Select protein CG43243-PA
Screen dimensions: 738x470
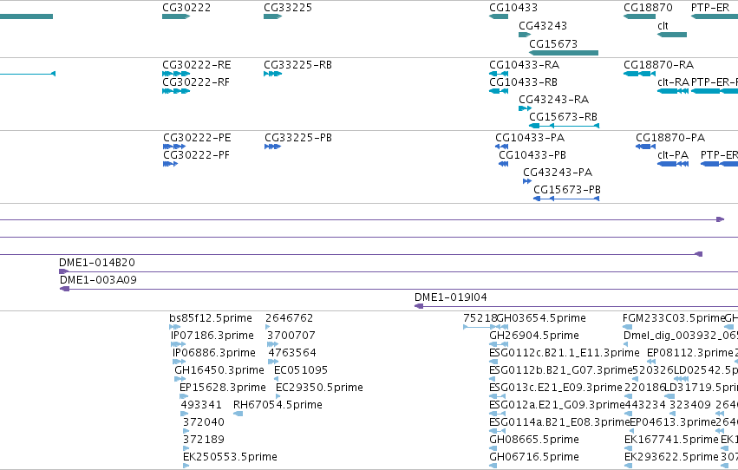click(527, 181)
